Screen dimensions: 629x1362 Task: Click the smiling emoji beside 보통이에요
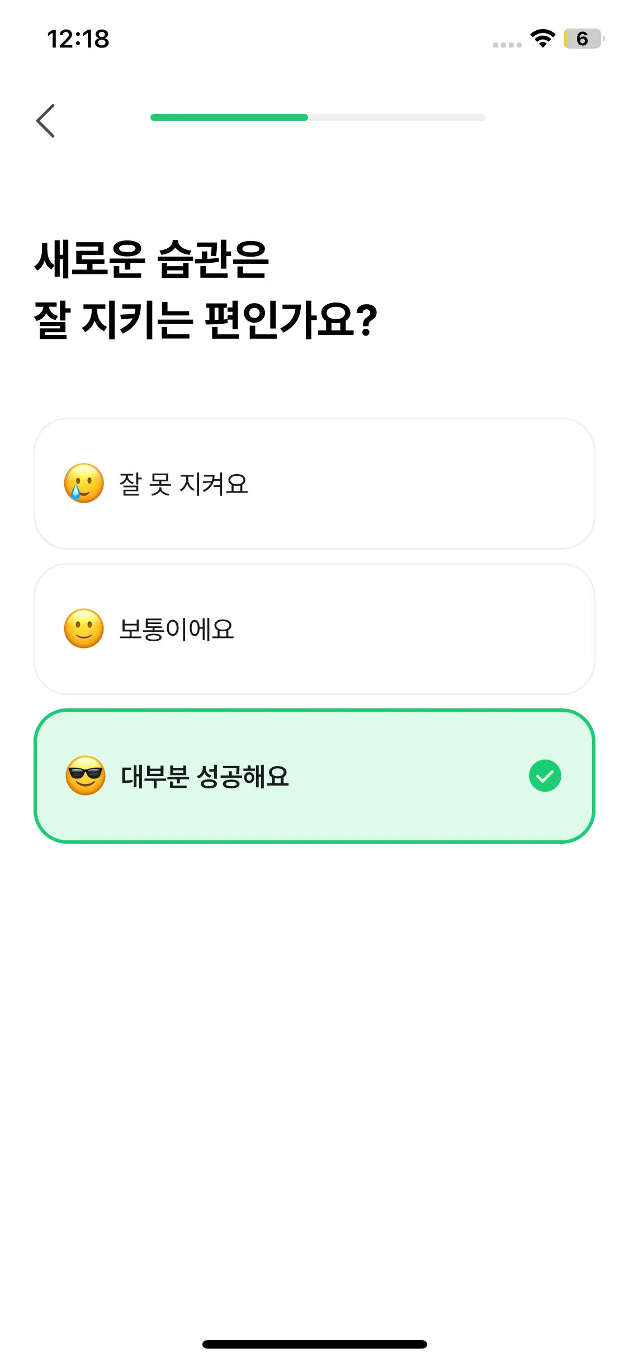[x=84, y=628]
